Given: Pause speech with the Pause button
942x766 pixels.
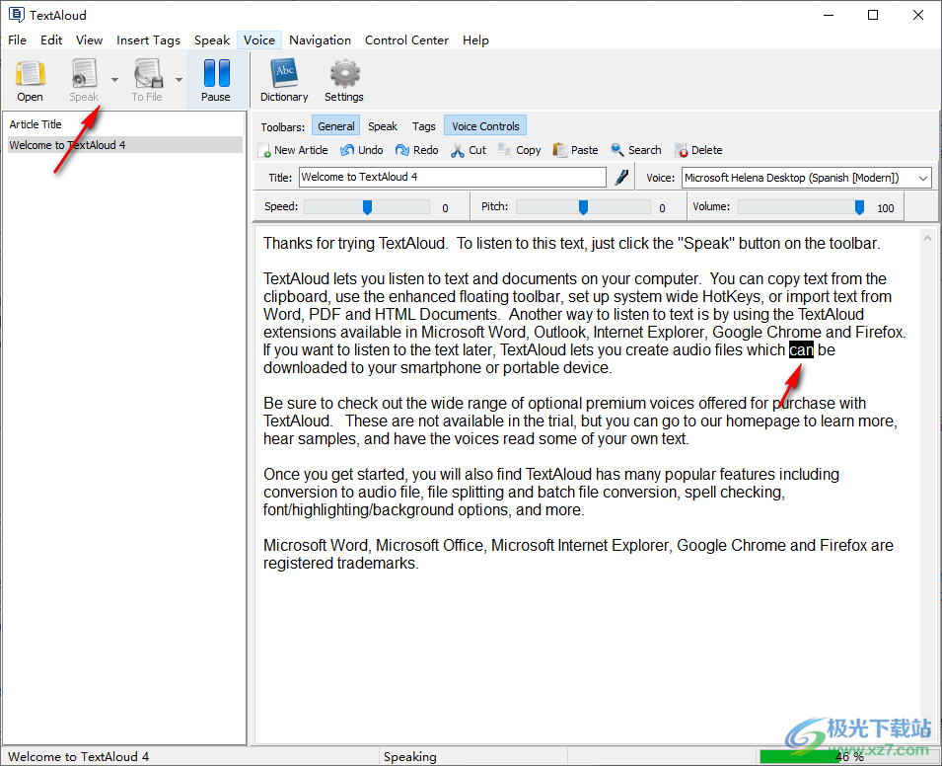Looking at the screenshot, I should pos(216,80).
